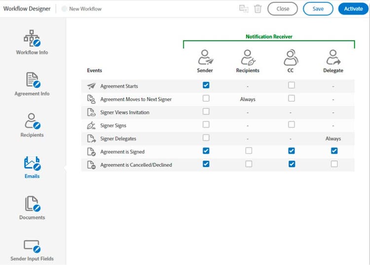This screenshot has width=370, height=265.
Task: Open the Documents section icon
Action: tap(32, 204)
